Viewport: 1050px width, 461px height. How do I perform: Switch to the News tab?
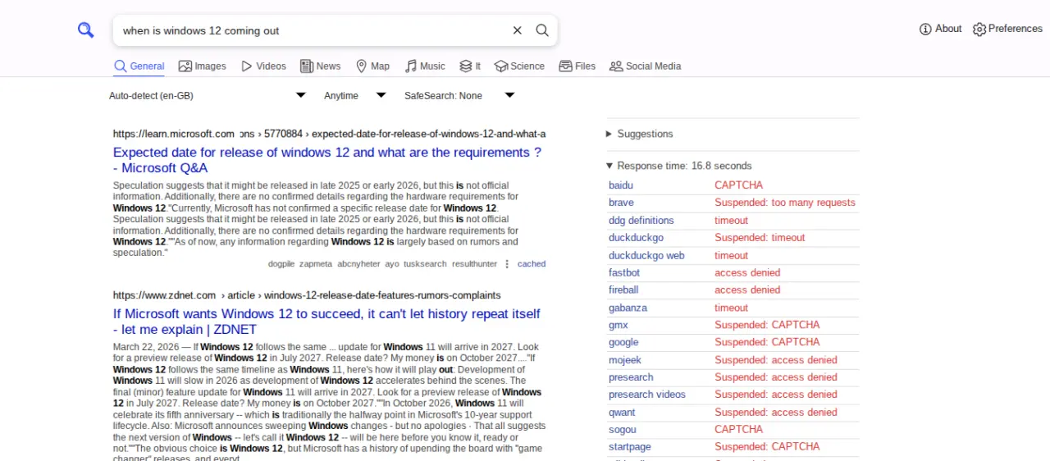[320, 66]
